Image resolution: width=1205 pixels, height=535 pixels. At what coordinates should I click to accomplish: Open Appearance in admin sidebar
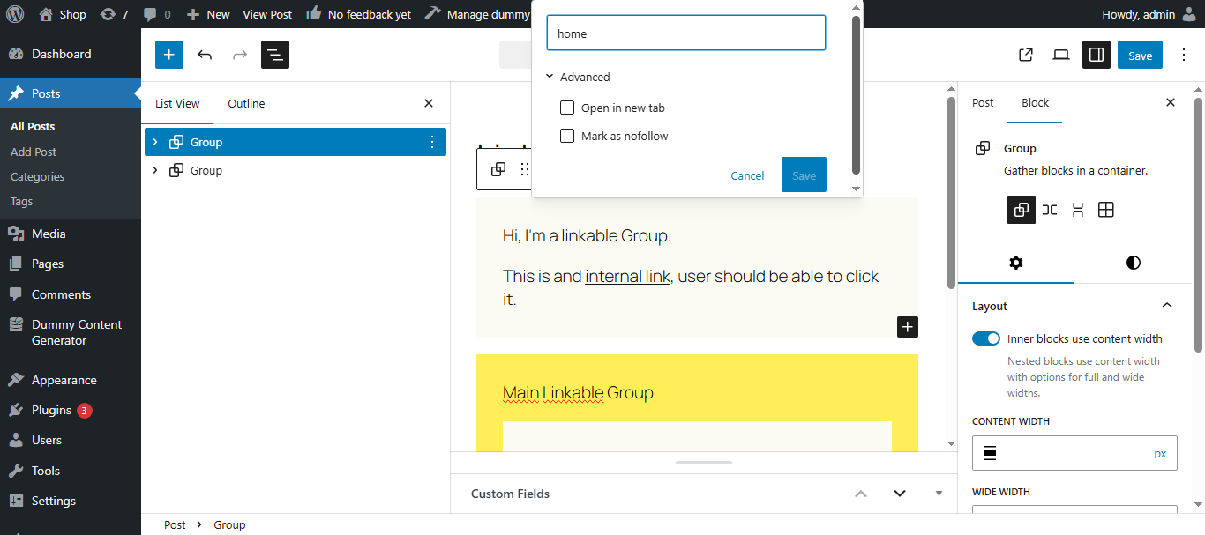[x=71, y=380]
